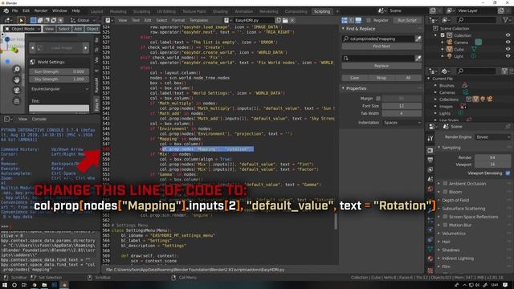Click Cube mesh icon in outliner
The width and height of the screenshot is (514, 289).
coord(450,49)
